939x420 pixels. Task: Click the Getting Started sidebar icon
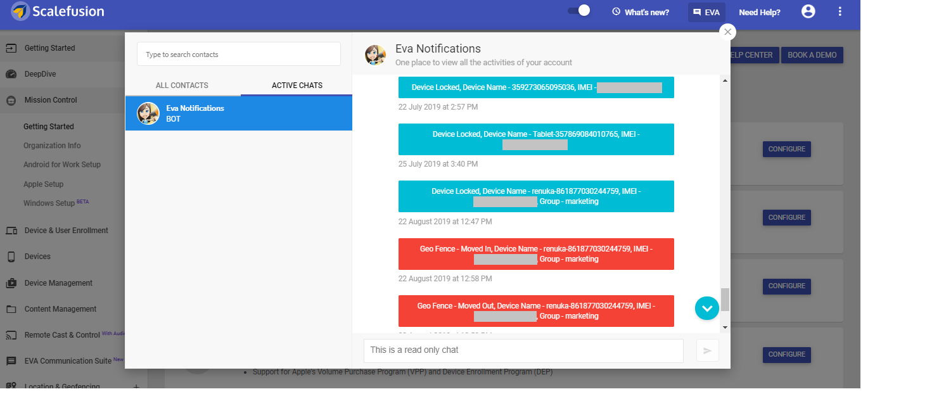point(11,48)
